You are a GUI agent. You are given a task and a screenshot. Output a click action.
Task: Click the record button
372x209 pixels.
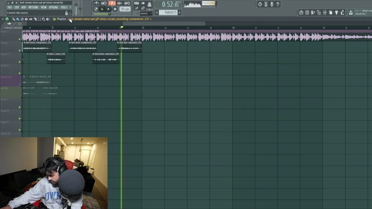115,9
